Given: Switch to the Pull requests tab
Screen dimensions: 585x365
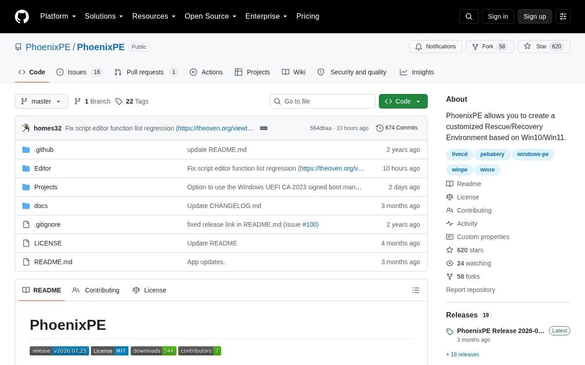Looking at the screenshot, I should pyautogui.click(x=146, y=72).
